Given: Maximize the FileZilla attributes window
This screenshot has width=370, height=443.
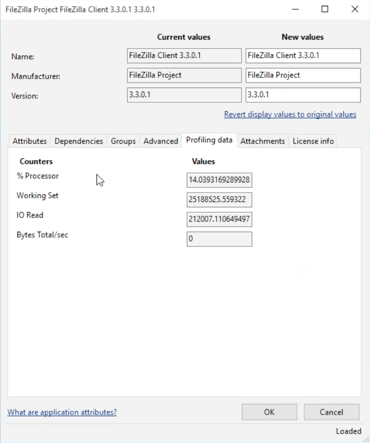Looking at the screenshot, I should 325,9.
